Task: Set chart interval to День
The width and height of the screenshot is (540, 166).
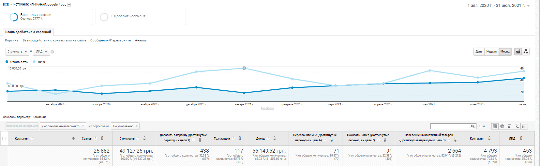Action: coord(479,52)
